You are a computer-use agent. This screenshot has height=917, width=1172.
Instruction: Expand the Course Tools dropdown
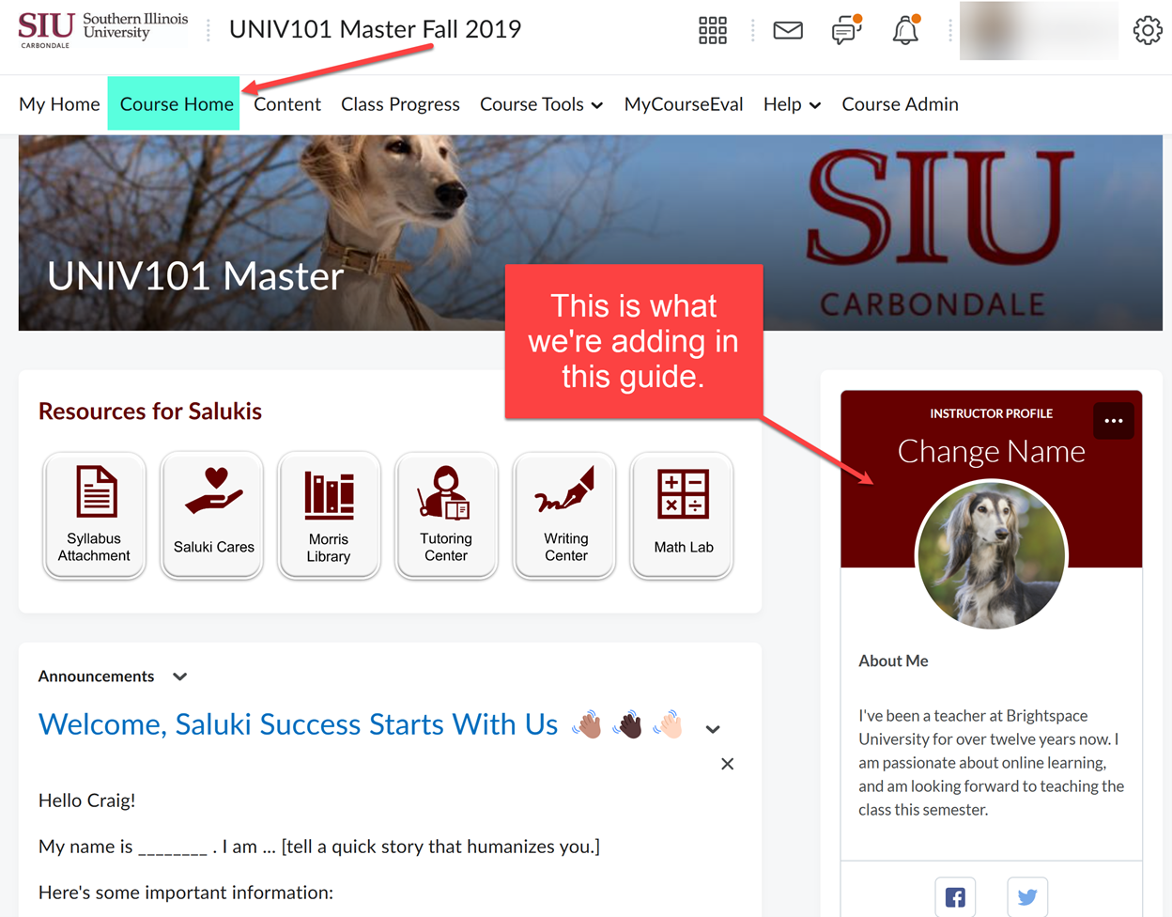tap(541, 104)
